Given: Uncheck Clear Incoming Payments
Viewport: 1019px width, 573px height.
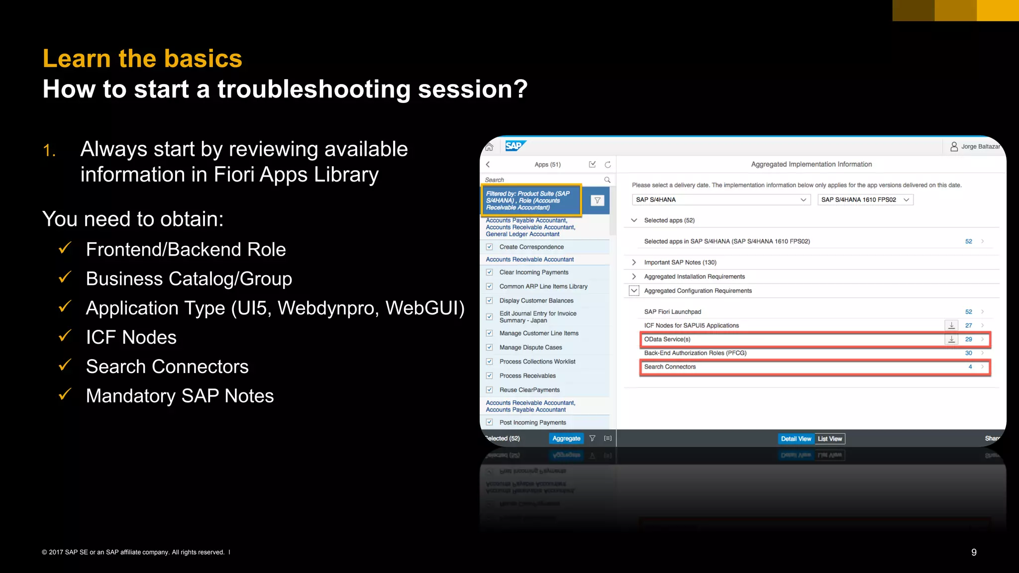Looking at the screenshot, I should (x=490, y=272).
